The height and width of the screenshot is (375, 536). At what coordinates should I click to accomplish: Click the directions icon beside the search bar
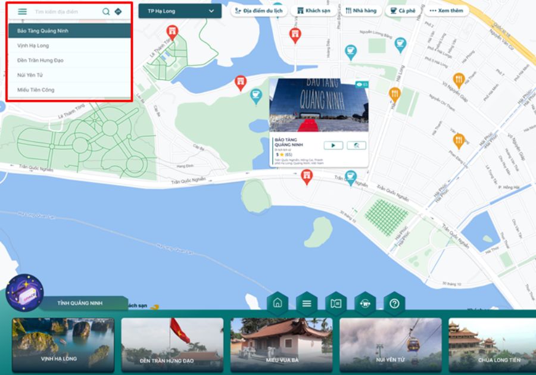click(x=119, y=11)
